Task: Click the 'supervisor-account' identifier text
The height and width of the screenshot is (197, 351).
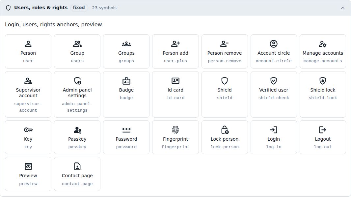Action: coord(28,107)
